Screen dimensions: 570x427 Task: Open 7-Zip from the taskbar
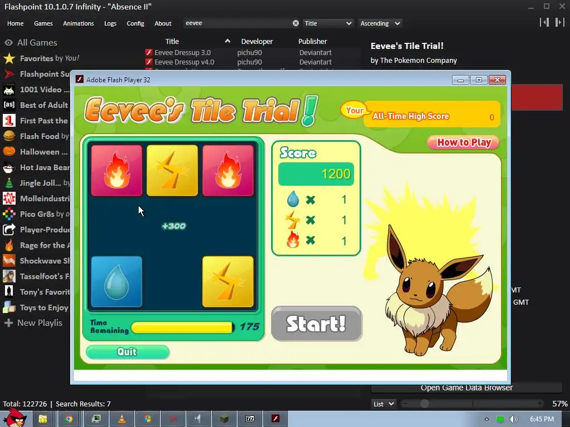[x=250, y=419]
